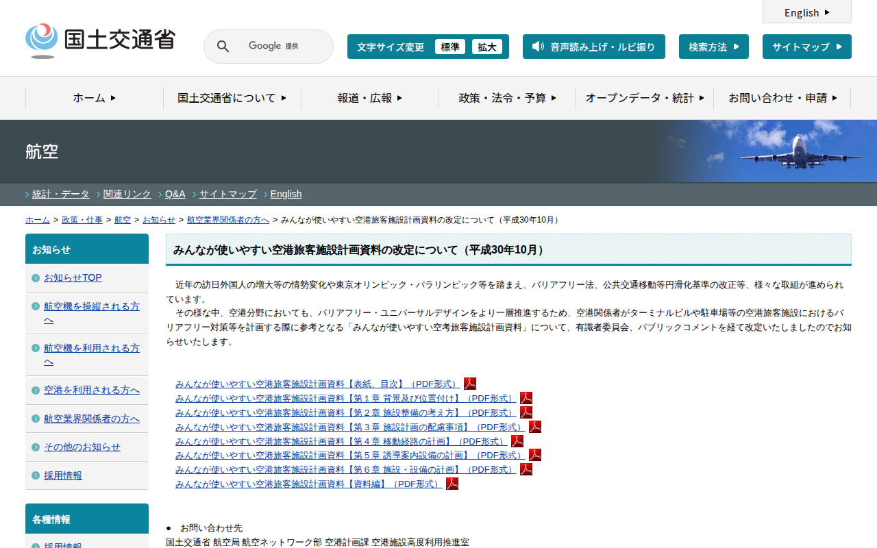Click bullet icon beside 採用情報 under お知らせ
877x548 pixels.
click(36, 475)
